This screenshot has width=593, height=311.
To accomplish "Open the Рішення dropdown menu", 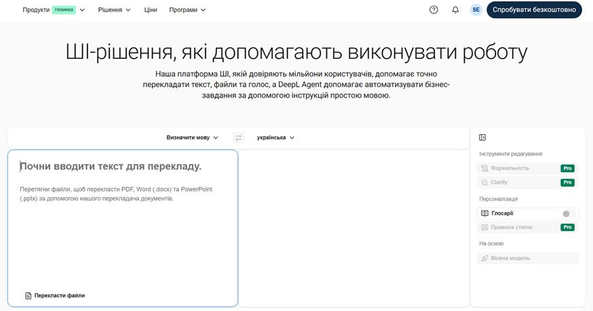I will [114, 10].
